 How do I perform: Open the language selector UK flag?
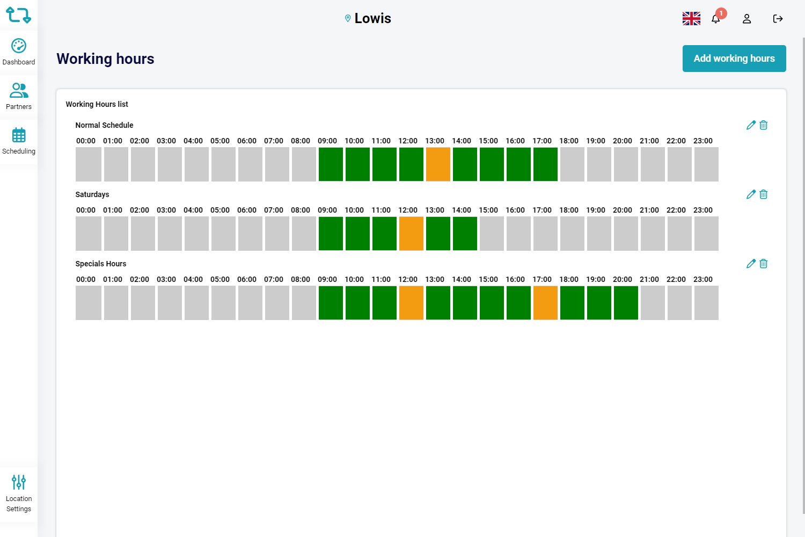pyautogui.click(x=691, y=19)
